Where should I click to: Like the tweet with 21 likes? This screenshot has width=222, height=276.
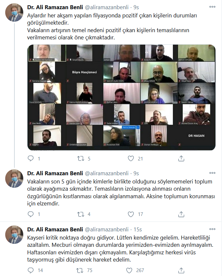click(x=131, y=159)
